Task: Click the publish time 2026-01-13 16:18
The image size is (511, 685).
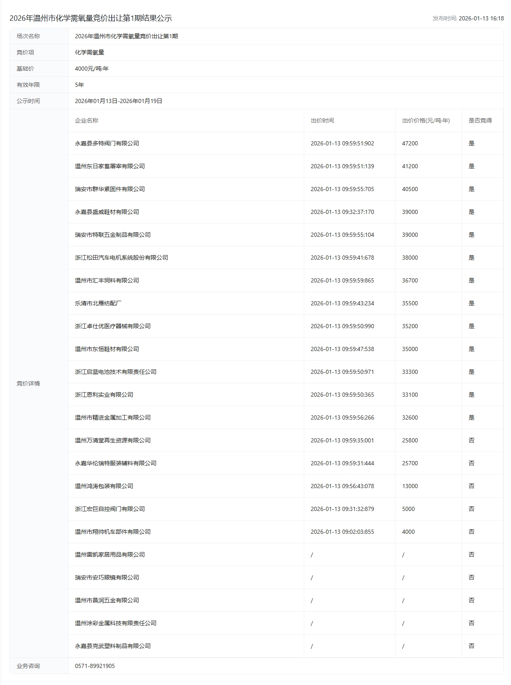Action: tap(481, 18)
